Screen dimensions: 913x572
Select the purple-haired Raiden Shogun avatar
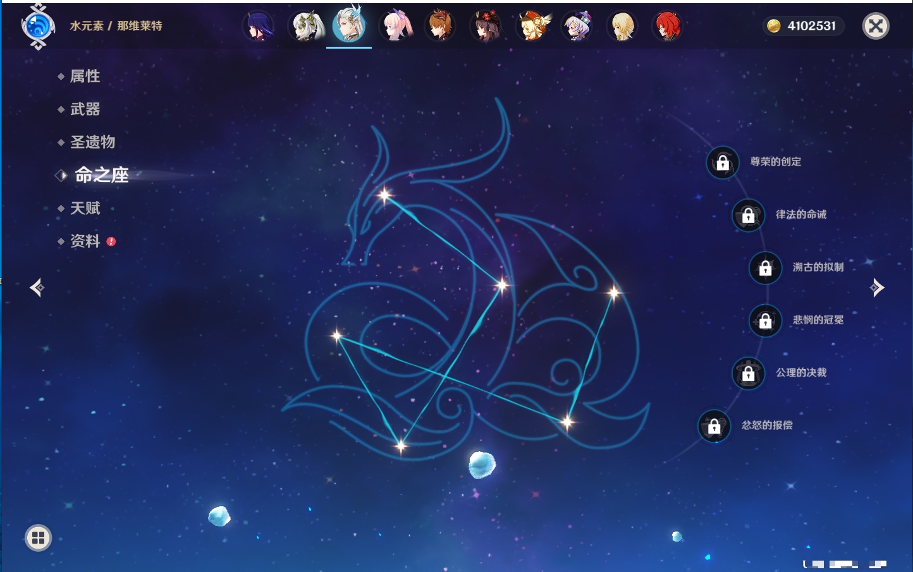tap(259, 27)
